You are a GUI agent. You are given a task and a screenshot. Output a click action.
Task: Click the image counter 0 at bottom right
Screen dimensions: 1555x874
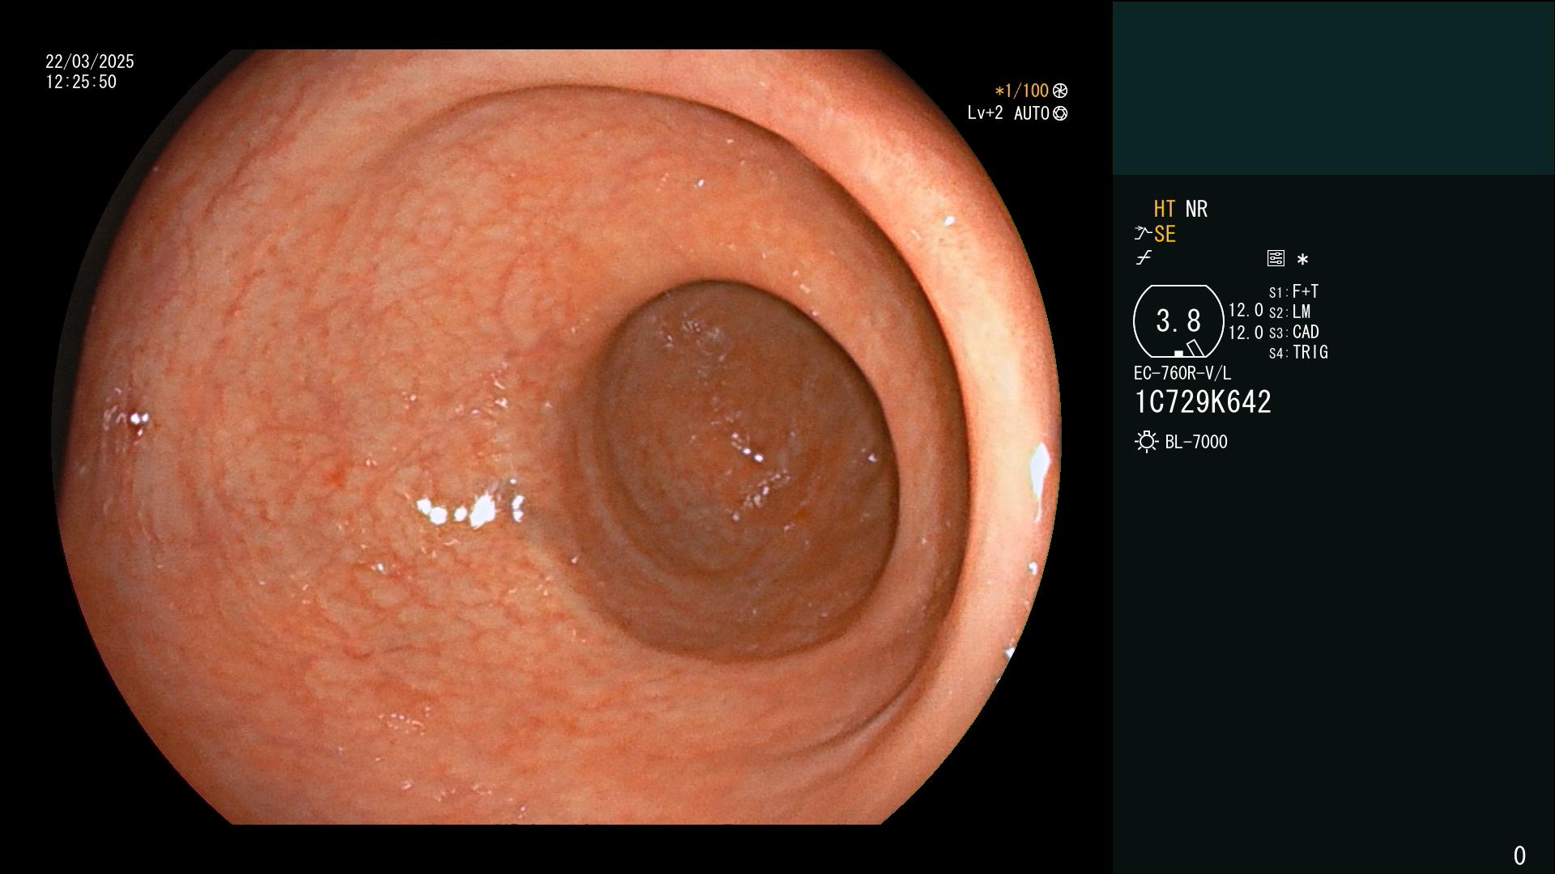point(1519,855)
